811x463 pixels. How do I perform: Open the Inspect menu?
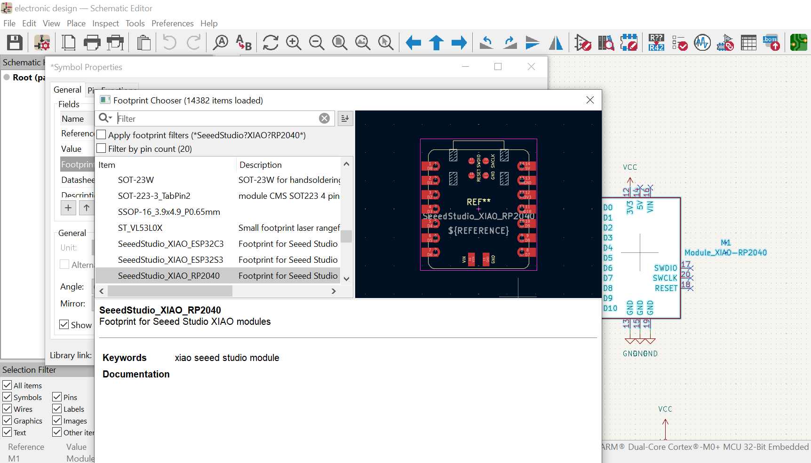click(x=105, y=24)
